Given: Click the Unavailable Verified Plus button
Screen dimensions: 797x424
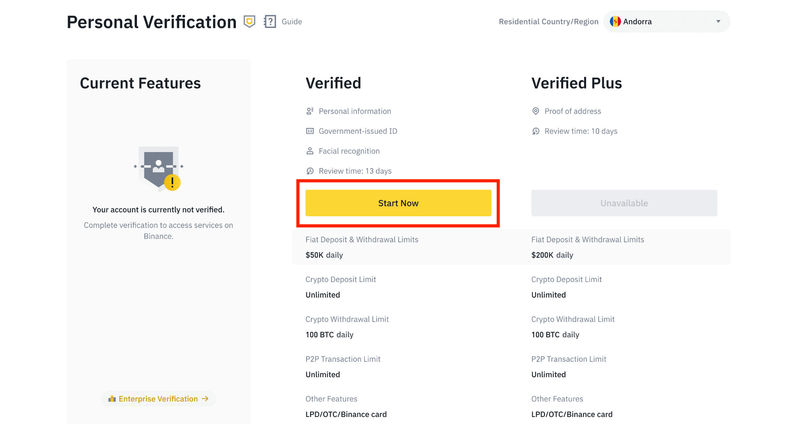Looking at the screenshot, I should tap(624, 203).
